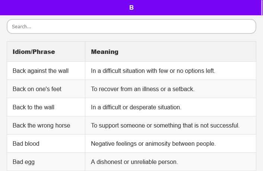Click the letter B in header
Screen dimensions: 263x171
point(131,7)
